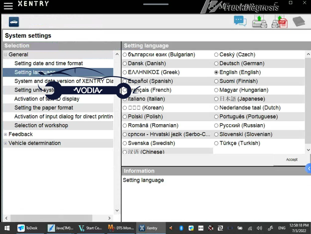Click the vehicle car icon
The height and width of the screenshot is (234, 311).
tap(14, 22)
